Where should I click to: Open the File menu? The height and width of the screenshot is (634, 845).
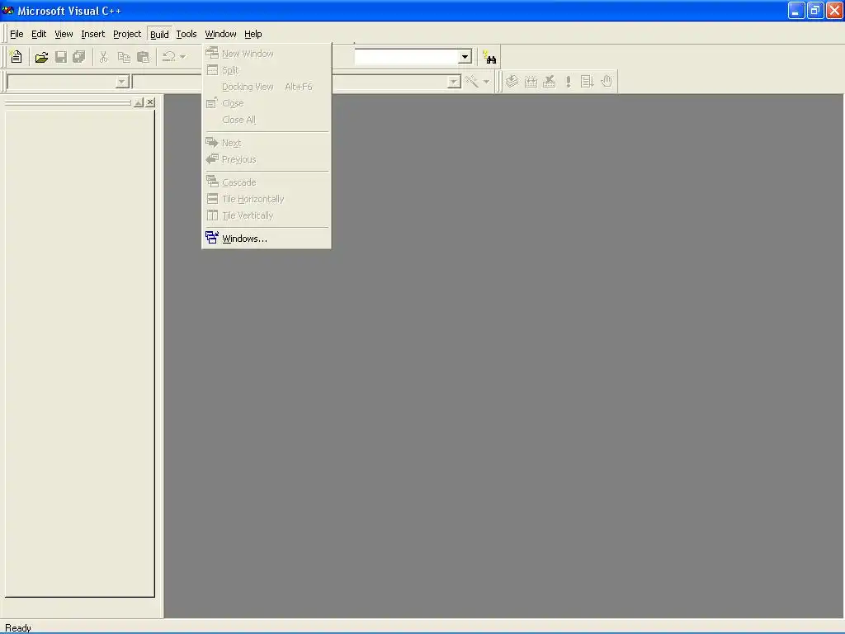17,34
